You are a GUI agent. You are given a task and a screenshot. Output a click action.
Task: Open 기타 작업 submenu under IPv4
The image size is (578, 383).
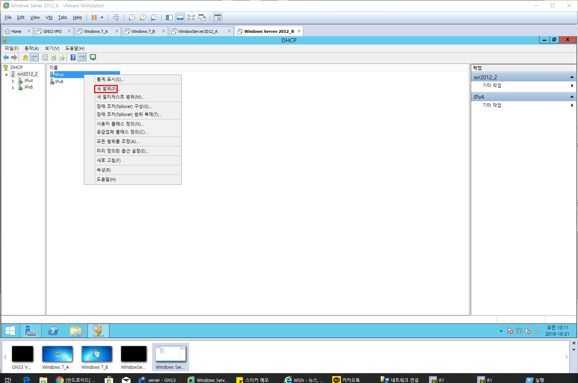pyautogui.click(x=524, y=105)
